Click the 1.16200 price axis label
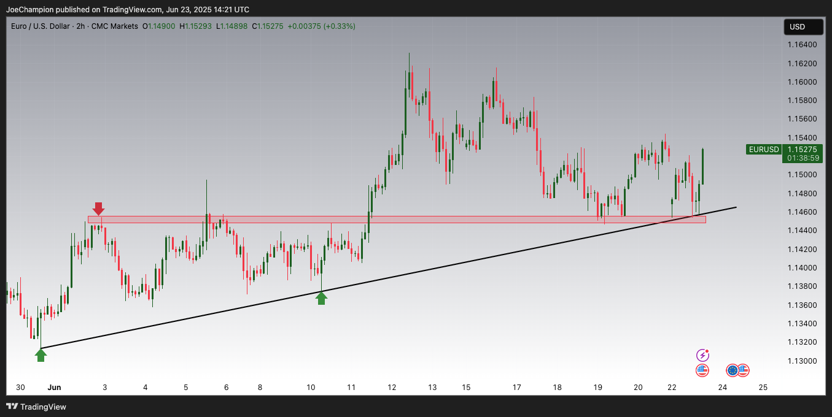This screenshot has height=417, width=832. (x=802, y=63)
